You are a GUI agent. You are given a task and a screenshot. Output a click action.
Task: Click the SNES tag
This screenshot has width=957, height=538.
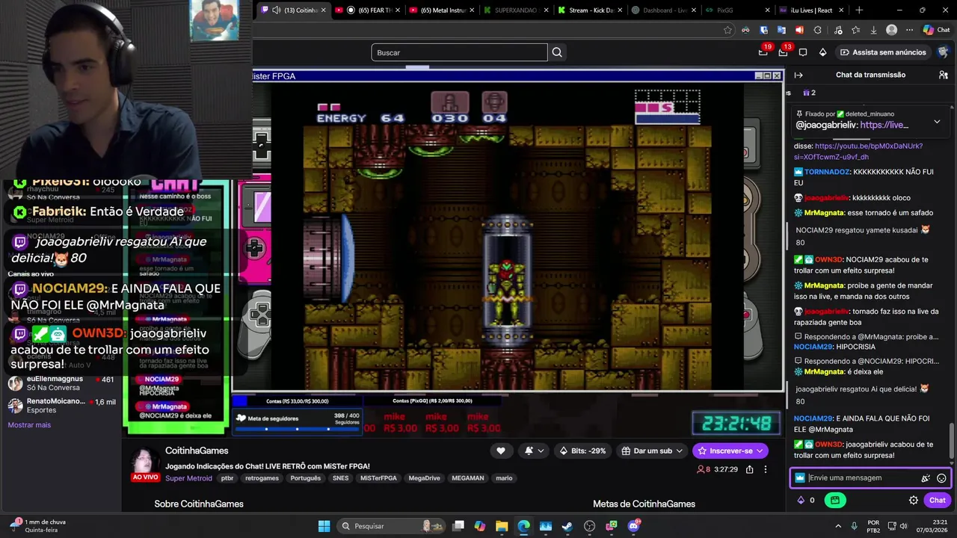pyautogui.click(x=340, y=478)
